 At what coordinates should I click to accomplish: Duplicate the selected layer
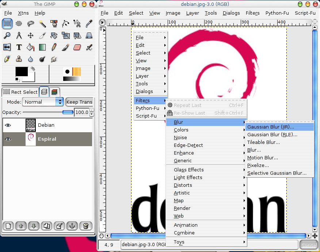(x=46, y=226)
